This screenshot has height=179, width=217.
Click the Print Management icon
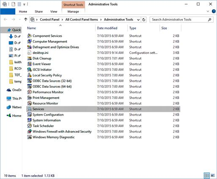click(29, 98)
